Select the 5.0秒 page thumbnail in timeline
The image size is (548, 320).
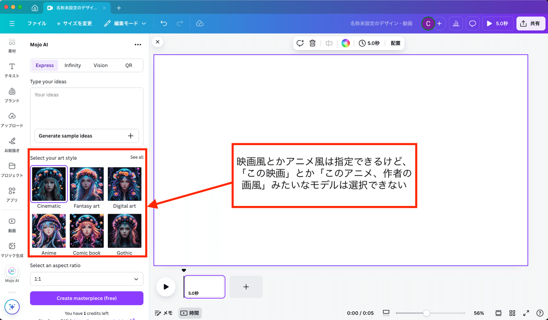point(205,287)
